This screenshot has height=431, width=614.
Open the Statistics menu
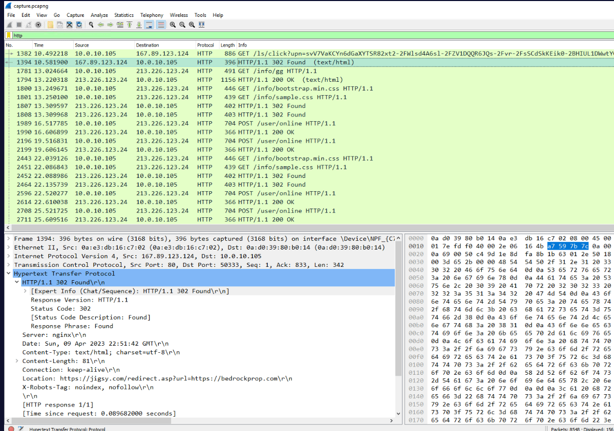point(124,15)
